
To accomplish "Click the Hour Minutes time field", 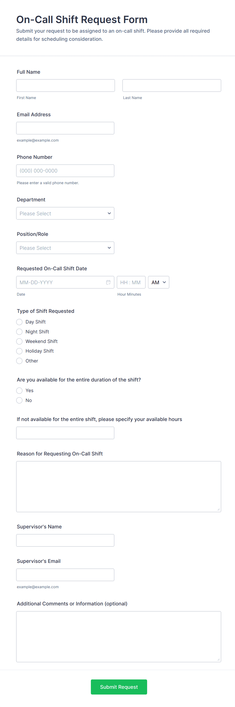I will (x=131, y=282).
